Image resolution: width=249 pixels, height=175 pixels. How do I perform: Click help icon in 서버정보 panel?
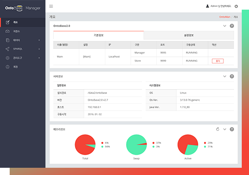click(x=232, y=76)
